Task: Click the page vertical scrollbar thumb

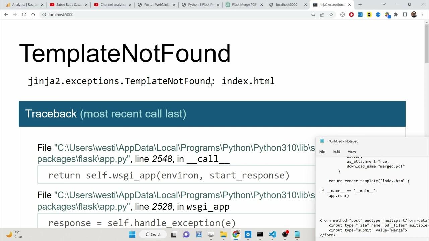Action: (x=426, y=44)
